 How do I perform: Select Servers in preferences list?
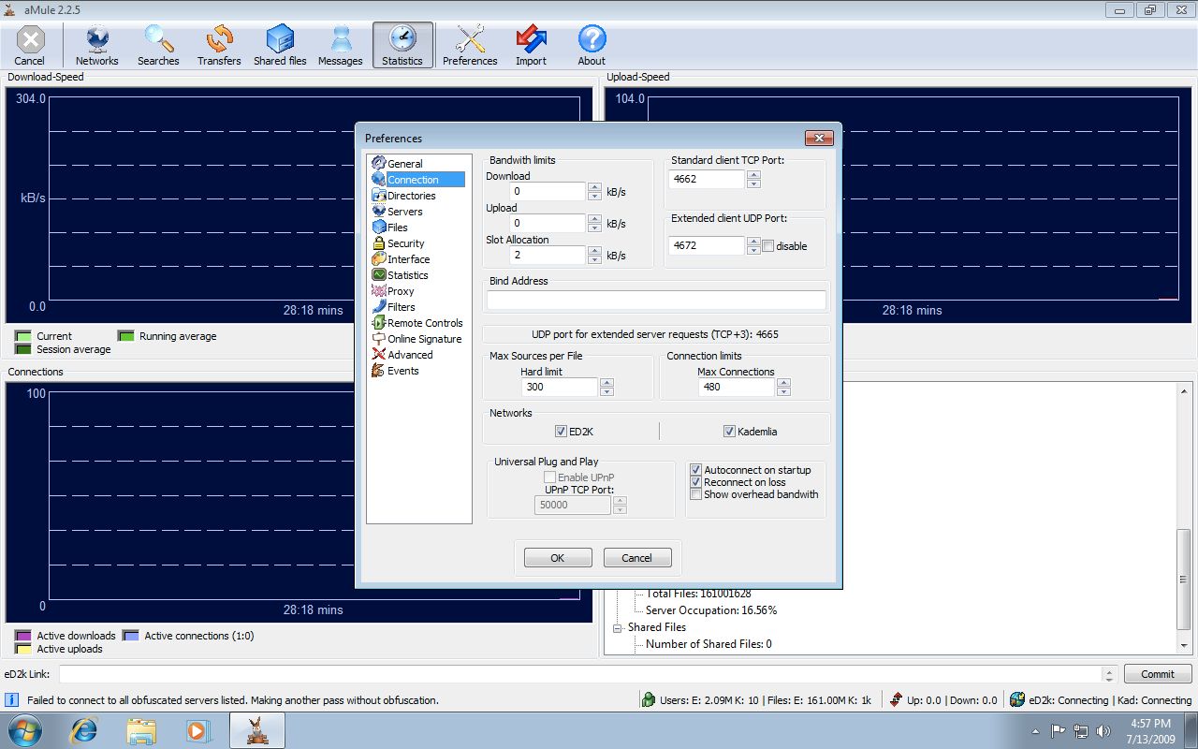[398, 212]
